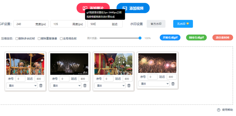Expand 置放 dropdown on colorful fireworks card
The image size is (236, 116).
click(x=154, y=84)
